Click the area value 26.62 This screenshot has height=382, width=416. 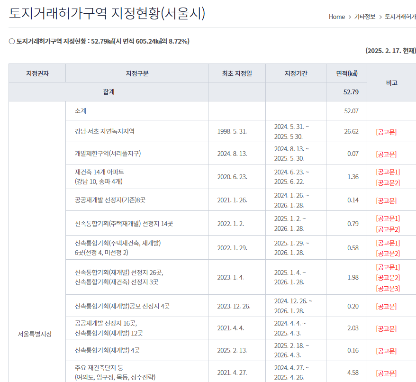click(x=351, y=131)
